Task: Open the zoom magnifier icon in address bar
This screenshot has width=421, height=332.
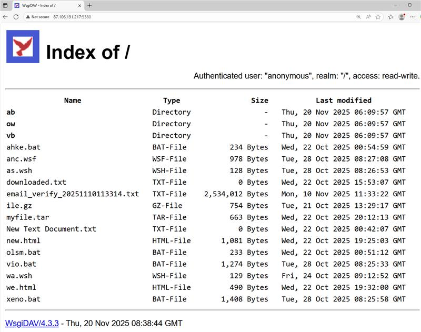Action: click(x=359, y=17)
